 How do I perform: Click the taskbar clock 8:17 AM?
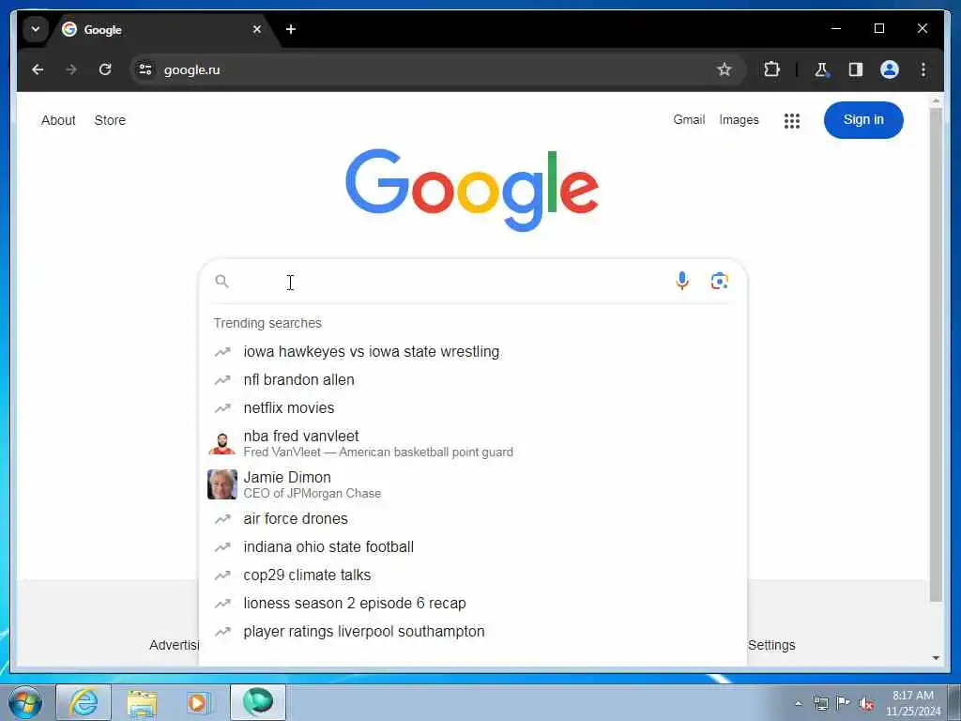coord(913,703)
